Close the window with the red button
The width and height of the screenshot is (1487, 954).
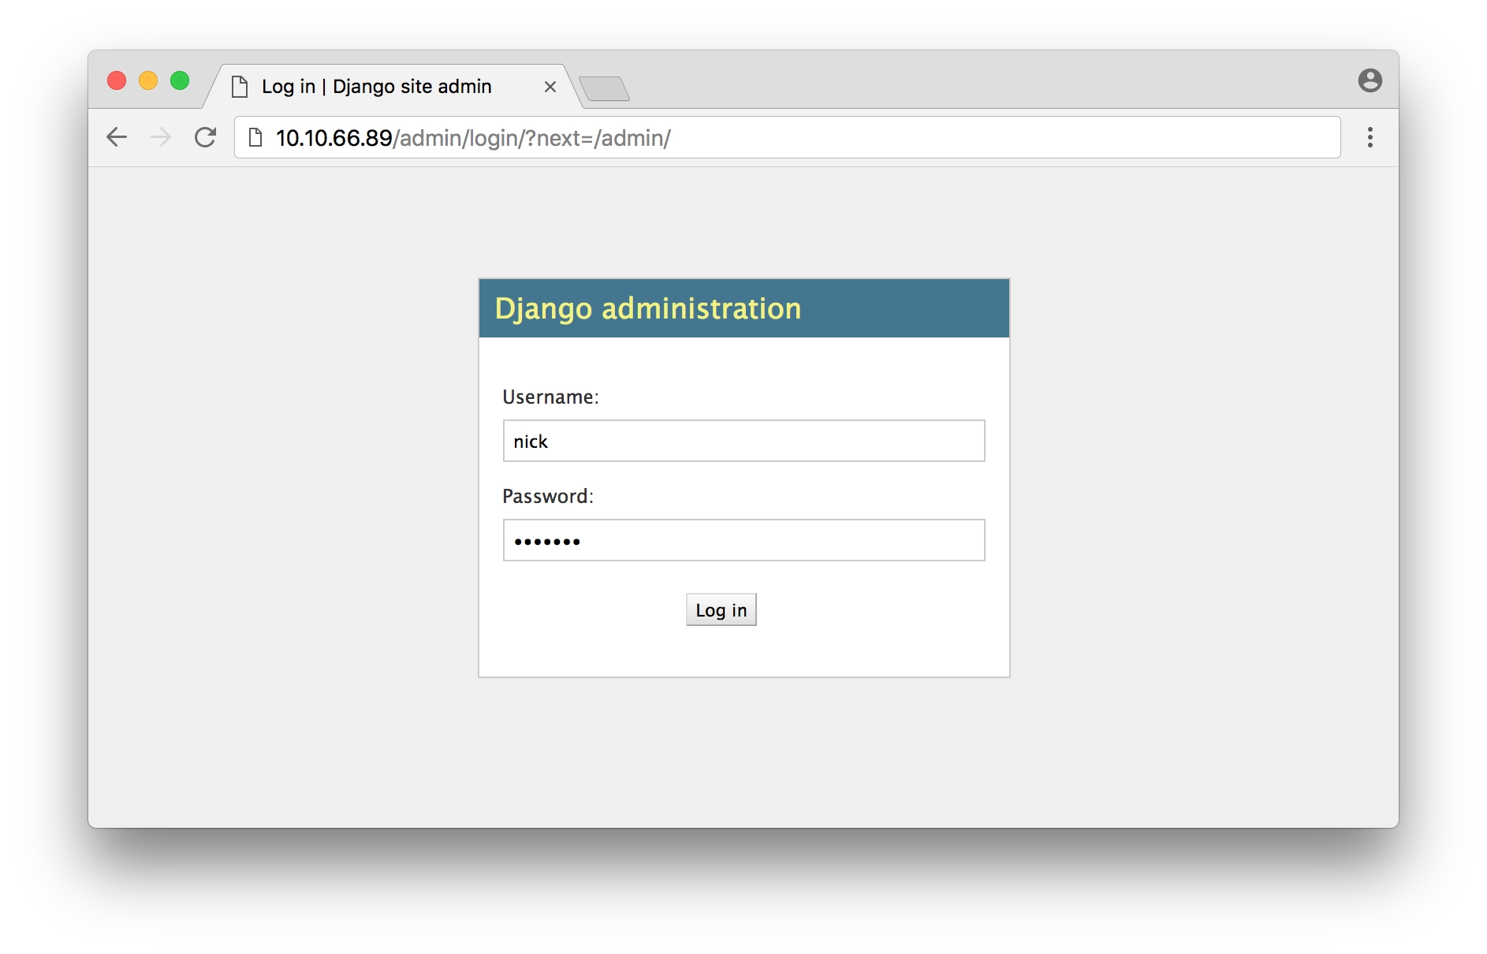[117, 80]
